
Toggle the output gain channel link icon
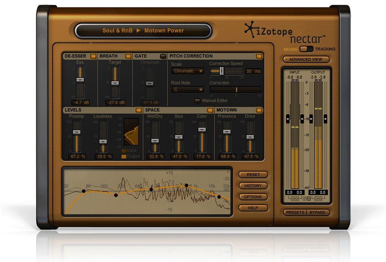[x=318, y=198]
